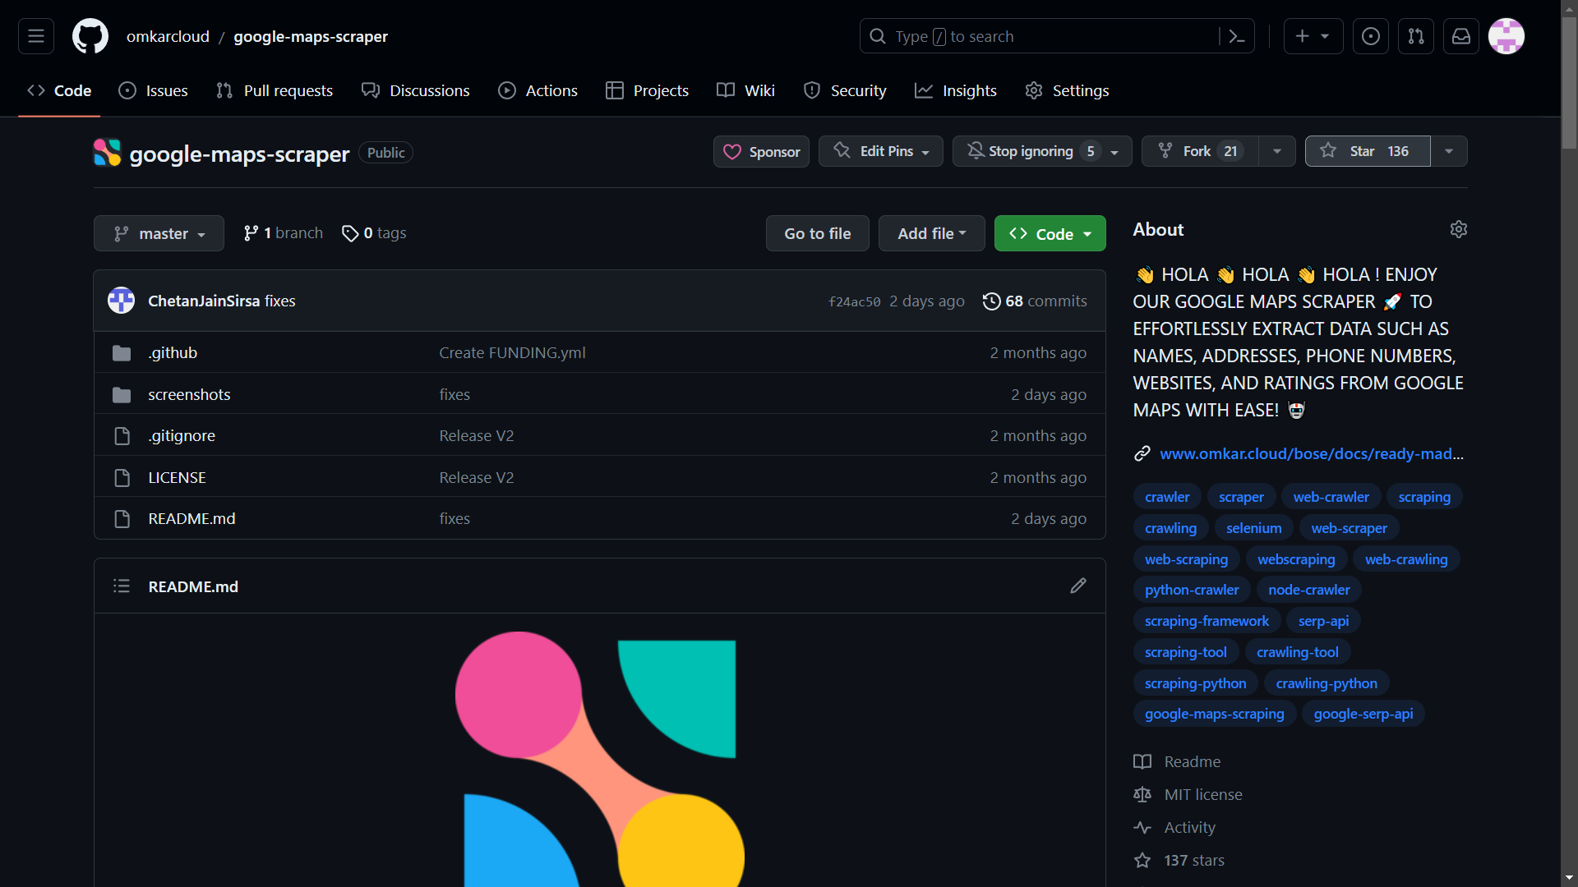
Task: Toggle Stop ignoring notifications button
Action: (x=1031, y=151)
